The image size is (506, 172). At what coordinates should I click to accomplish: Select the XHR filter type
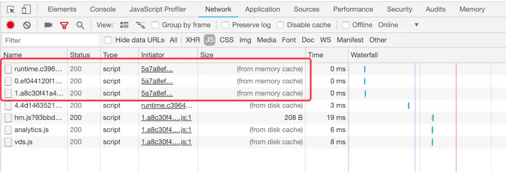pos(193,40)
